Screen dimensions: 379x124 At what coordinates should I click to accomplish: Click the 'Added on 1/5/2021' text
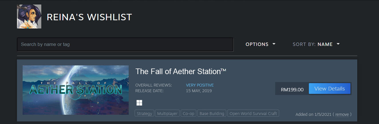point(314,115)
